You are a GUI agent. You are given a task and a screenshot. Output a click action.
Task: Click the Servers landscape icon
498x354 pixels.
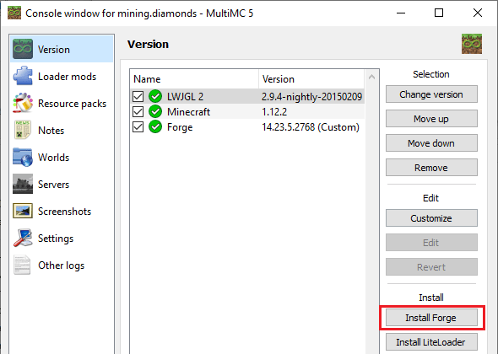pos(23,184)
